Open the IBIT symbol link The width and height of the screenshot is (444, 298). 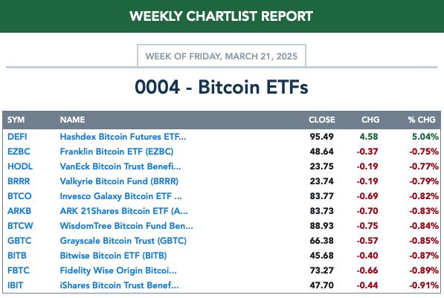[16, 285]
